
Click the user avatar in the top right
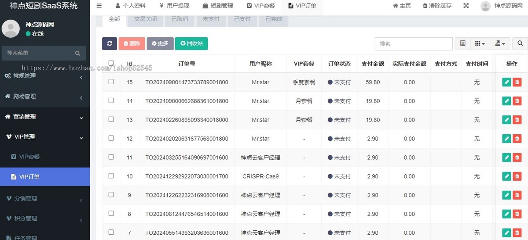(485, 6)
